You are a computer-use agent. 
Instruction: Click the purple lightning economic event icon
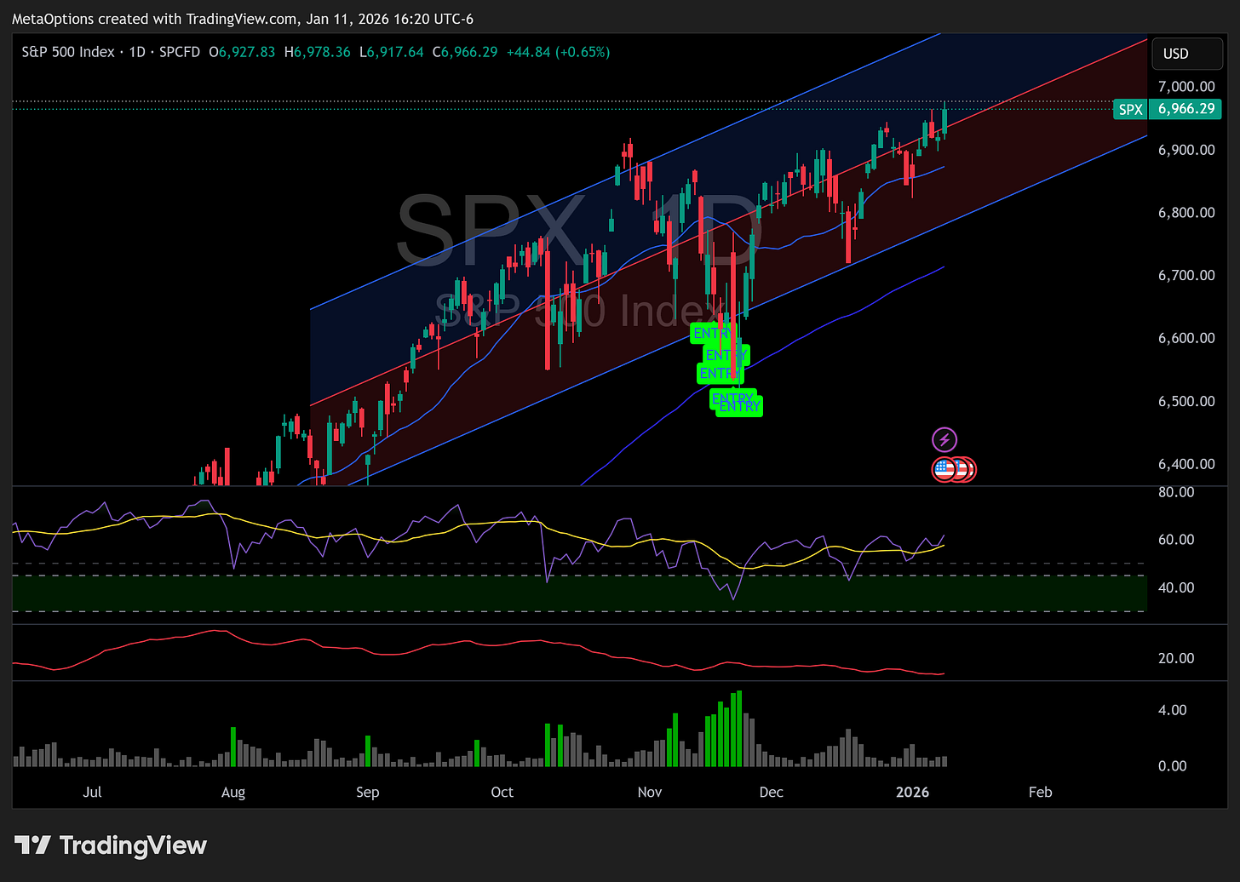(x=945, y=440)
